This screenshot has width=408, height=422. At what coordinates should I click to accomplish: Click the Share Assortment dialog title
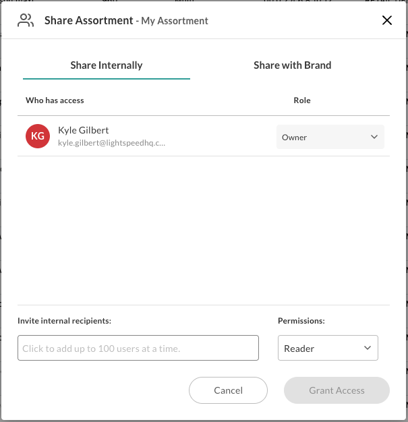coord(88,20)
